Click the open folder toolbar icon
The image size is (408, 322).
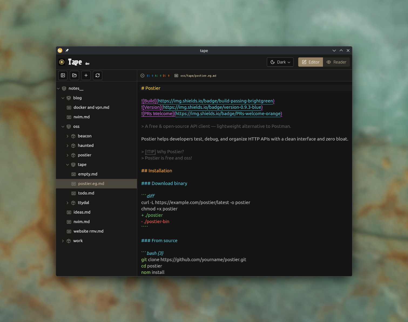coord(75,75)
